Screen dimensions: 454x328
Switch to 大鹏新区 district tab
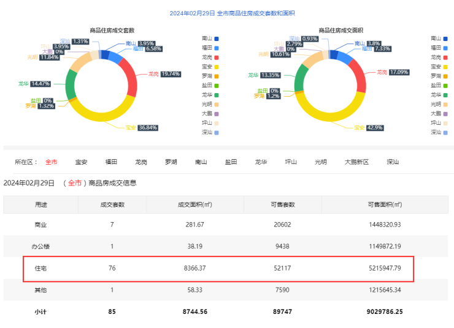[356, 162]
